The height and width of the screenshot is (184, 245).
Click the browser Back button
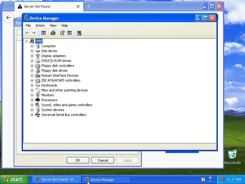pyautogui.click(x=9, y=17)
